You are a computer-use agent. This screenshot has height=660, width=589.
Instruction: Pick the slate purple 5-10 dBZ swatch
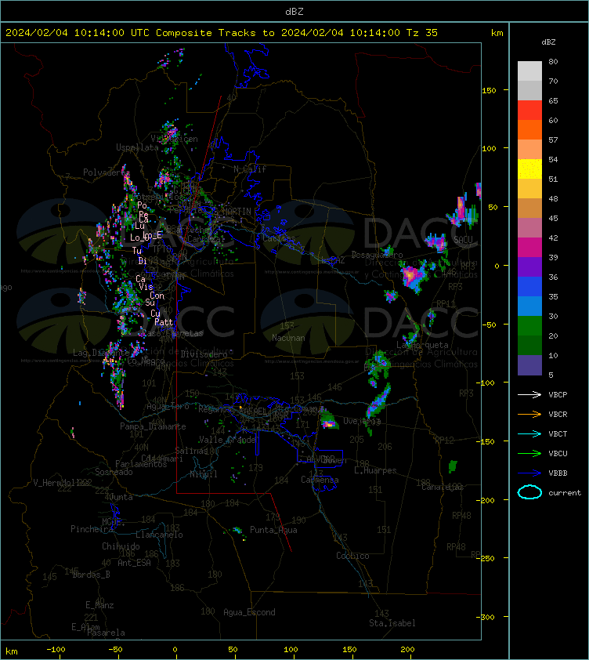(x=529, y=365)
